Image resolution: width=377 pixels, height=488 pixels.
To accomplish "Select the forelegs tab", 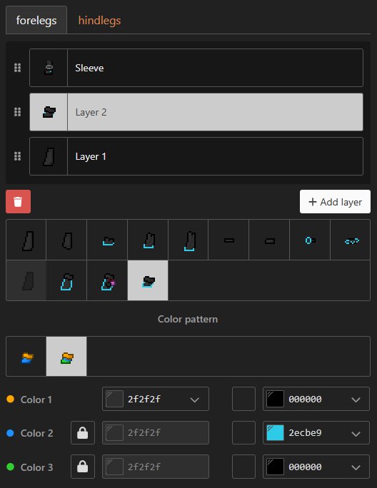I will 36,20.
